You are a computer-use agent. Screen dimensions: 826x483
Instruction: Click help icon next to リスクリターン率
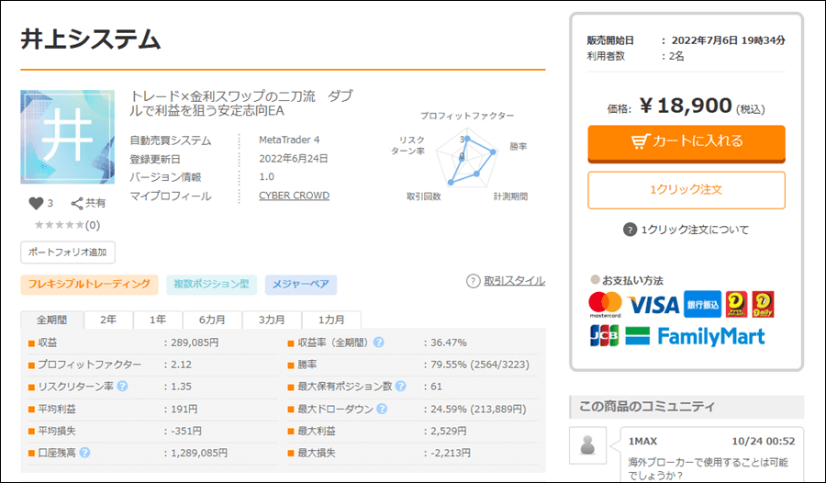(x=123, y=386)
